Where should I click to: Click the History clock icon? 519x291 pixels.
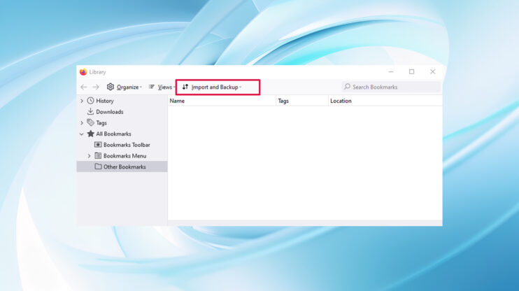point(90,101)
